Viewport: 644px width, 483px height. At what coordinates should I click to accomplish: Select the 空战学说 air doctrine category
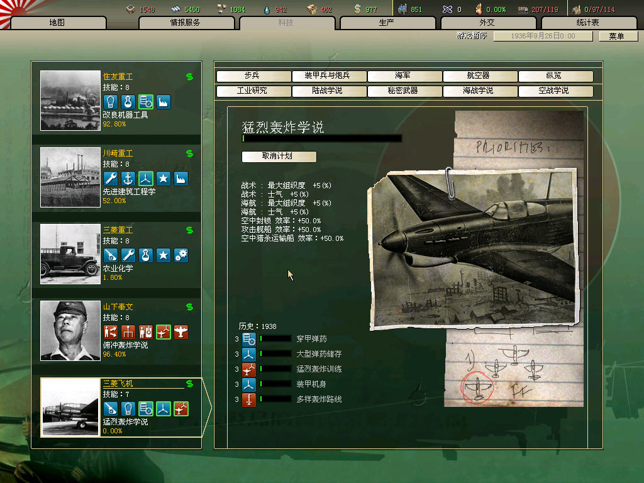[x=555, y=91]
